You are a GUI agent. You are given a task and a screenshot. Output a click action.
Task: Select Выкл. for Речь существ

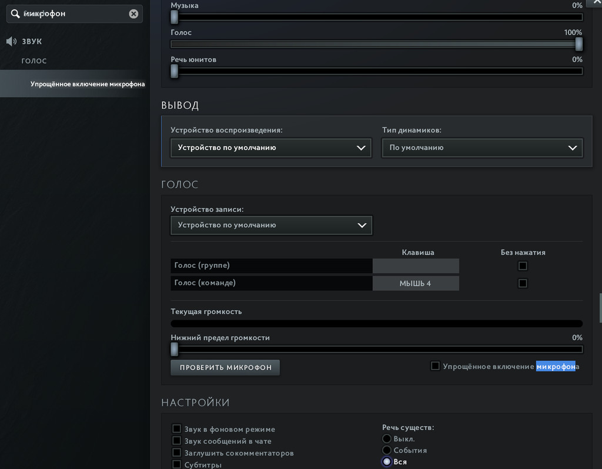coord(387,438)
